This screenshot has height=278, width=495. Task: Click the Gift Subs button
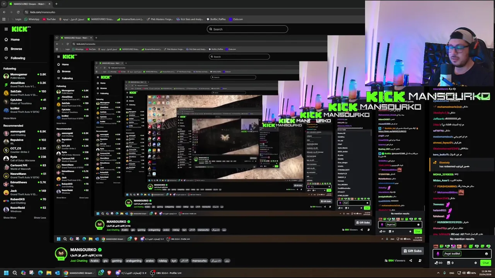coord(413,251)
